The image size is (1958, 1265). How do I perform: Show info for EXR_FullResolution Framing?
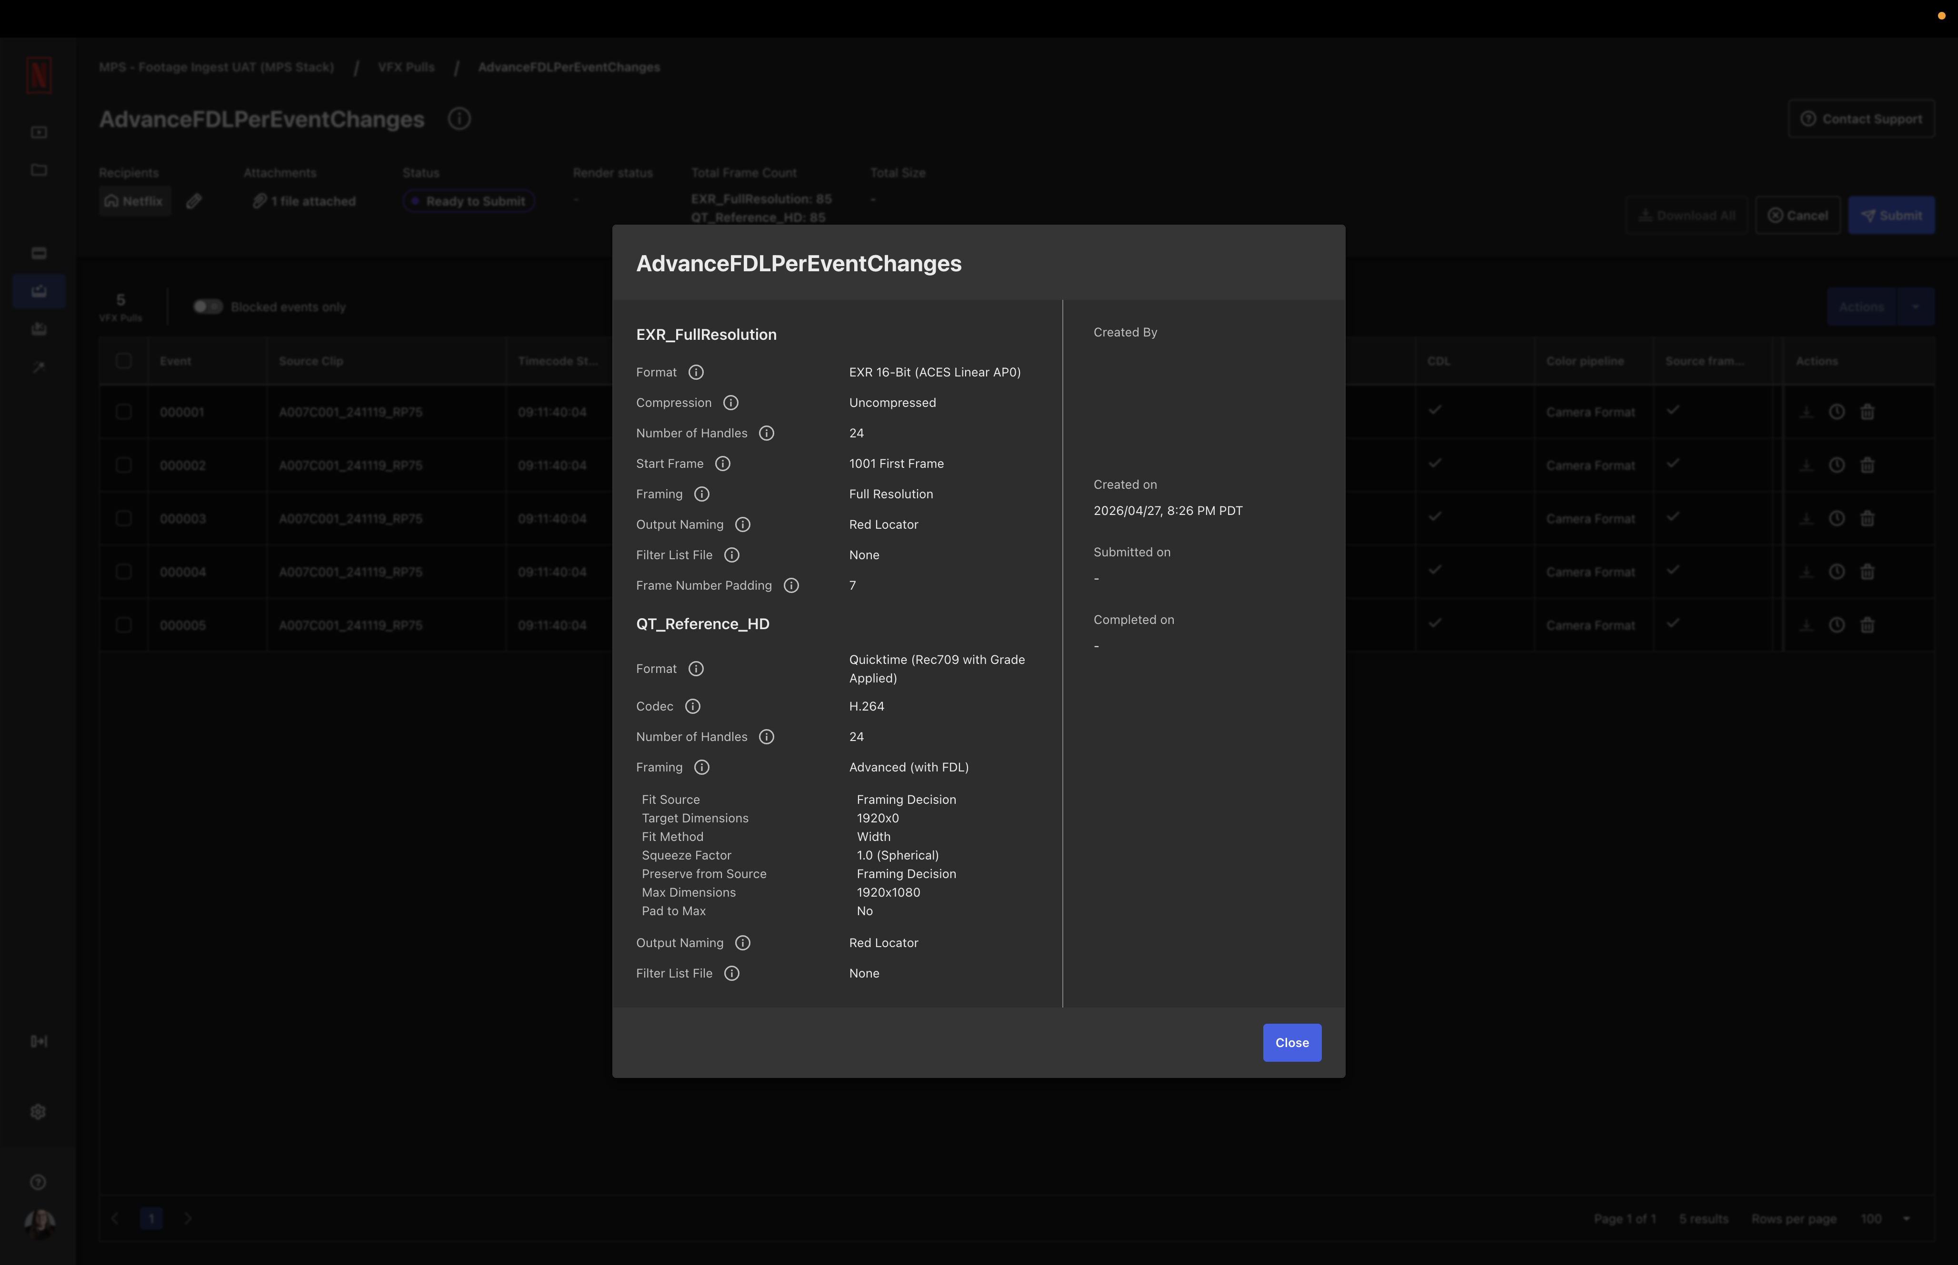[x=702, y=494]
